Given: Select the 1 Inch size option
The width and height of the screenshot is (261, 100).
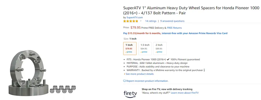Looking at the screenshot, I should (130, 48).
